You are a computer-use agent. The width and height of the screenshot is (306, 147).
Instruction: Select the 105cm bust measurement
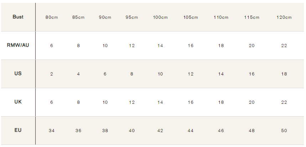pyautogui.click(x=191, y=17)
